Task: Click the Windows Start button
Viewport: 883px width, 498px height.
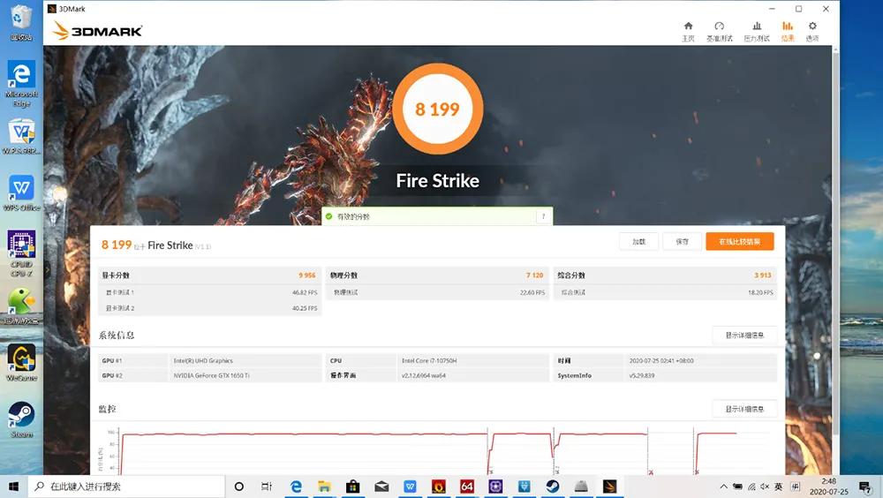Action: pos(13,487)
